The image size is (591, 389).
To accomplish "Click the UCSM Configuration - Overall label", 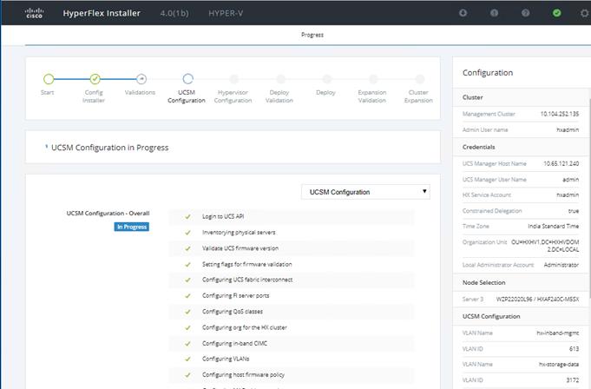I will tap(108, 213).
